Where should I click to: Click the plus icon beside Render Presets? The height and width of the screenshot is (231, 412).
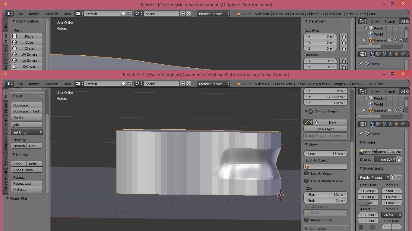point(393,177)
